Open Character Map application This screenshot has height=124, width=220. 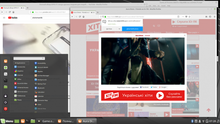tap(41, 100)
